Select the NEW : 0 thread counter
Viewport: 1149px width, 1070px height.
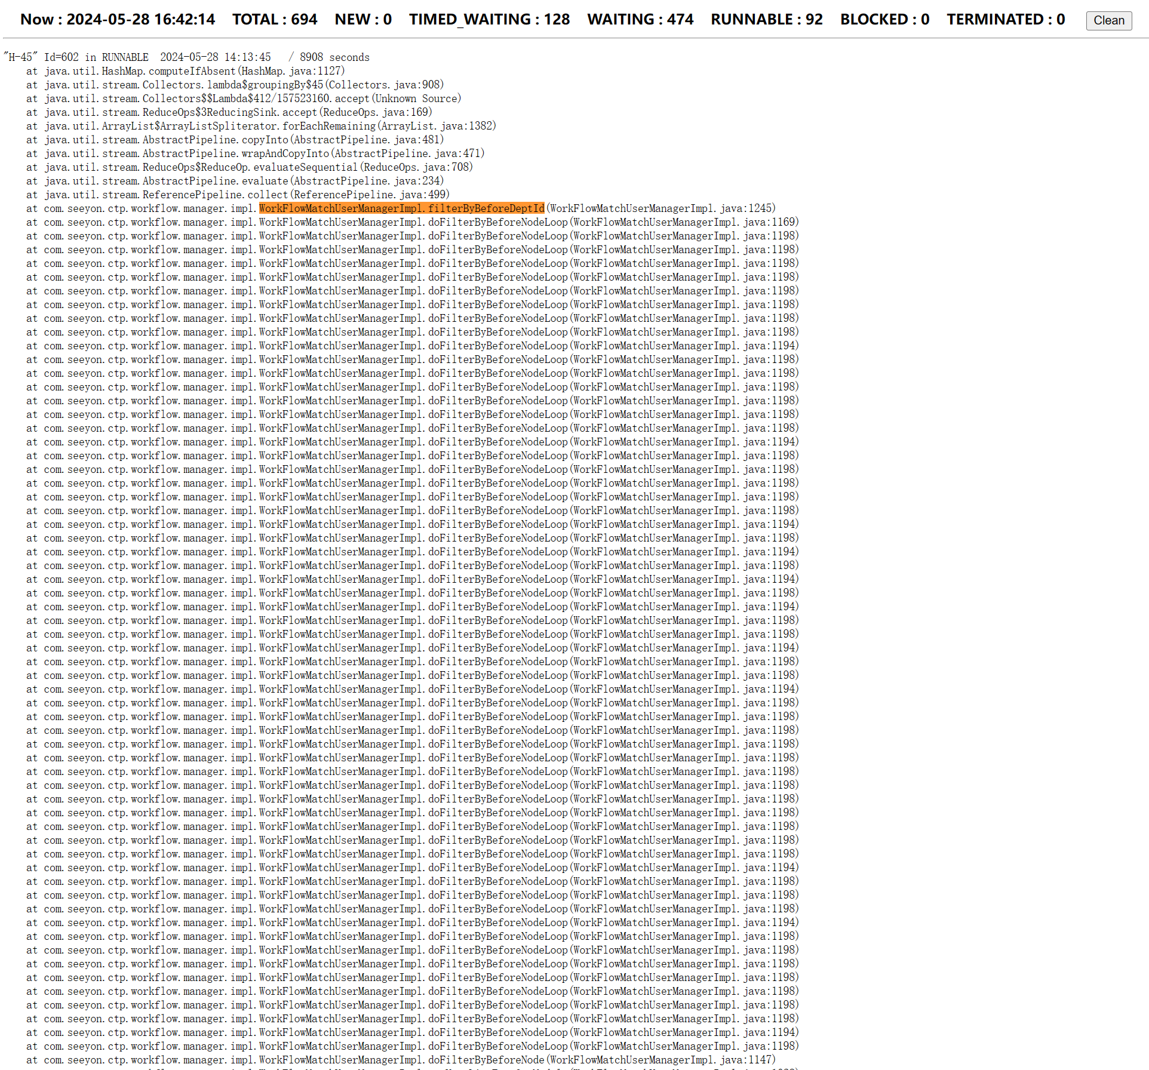point(363,20)
